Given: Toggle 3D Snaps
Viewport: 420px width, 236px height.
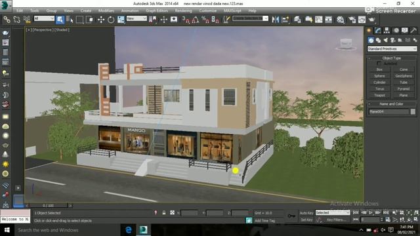Looking at the screenshot, I should 185,20.
